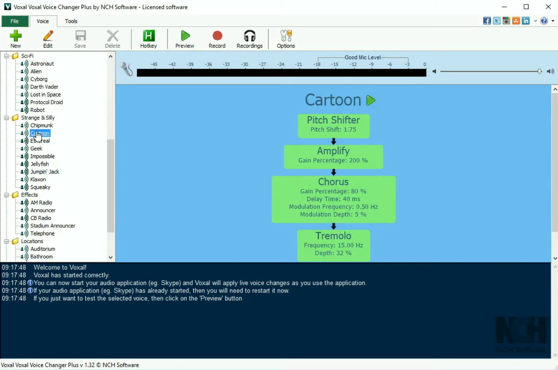Edit the selected voice with the pencil icon
Image resolution: width=558 pixels, height=370 pixels.
point(48,39)
